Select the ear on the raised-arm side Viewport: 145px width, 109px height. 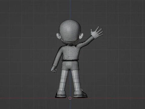coord(82,36)
